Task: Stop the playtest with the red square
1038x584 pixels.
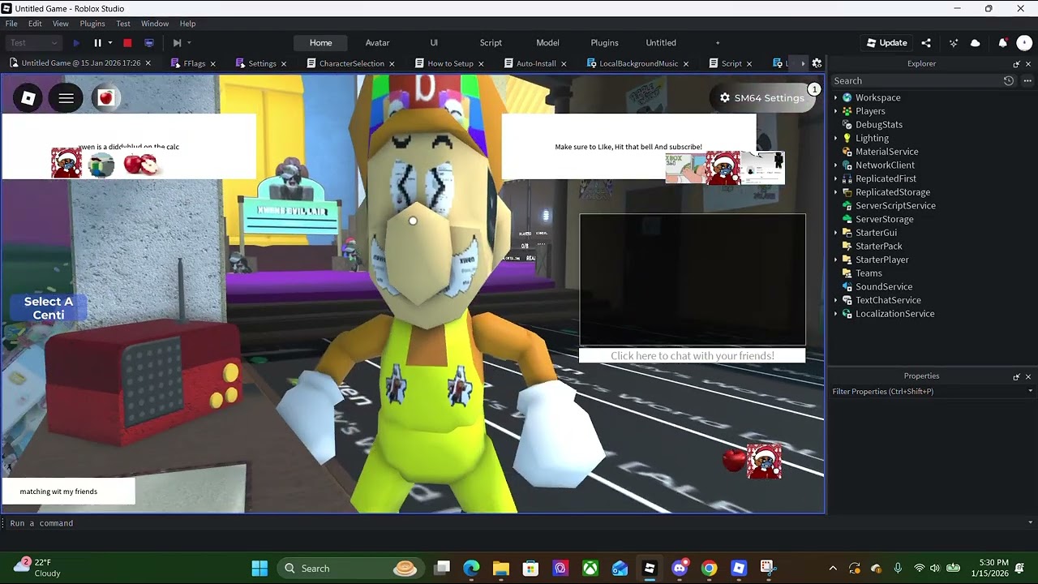Action: click(x=127, y=43)
